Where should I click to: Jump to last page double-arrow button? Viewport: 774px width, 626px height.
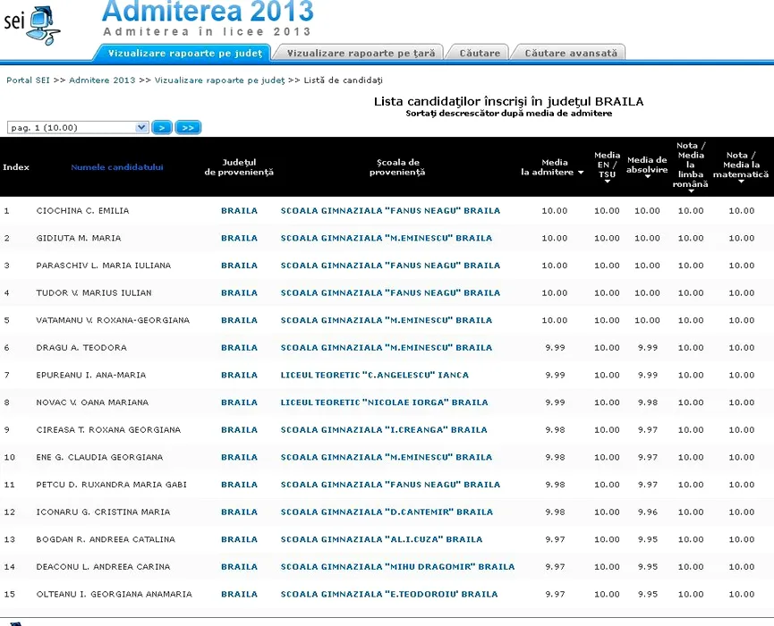188,128
